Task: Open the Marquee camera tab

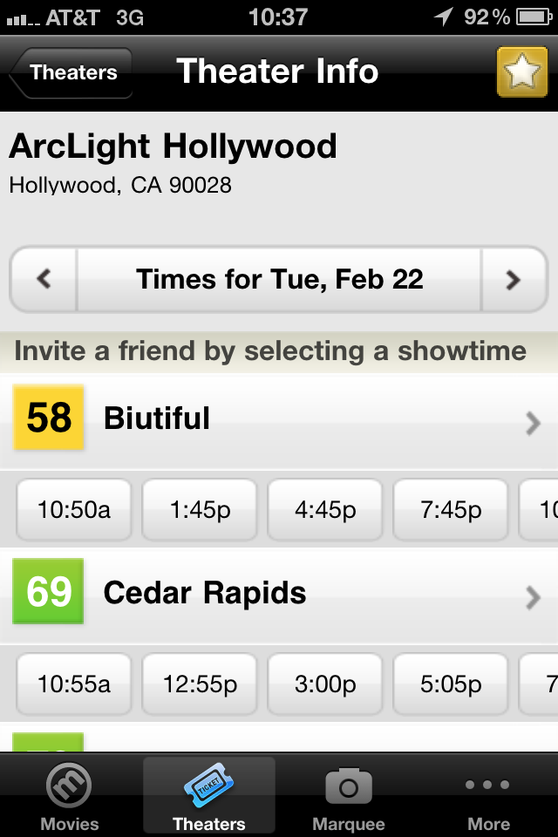Action: 349,795
